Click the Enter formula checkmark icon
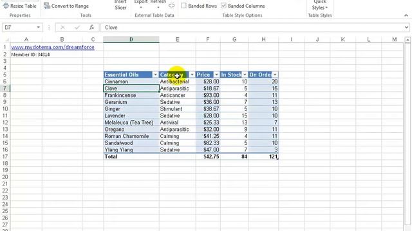 [x=77, y=27]
